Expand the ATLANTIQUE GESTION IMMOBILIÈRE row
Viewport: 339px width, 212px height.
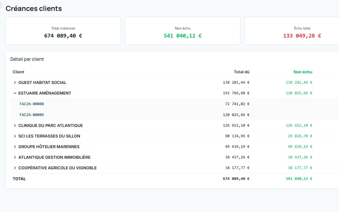[15, 157]
